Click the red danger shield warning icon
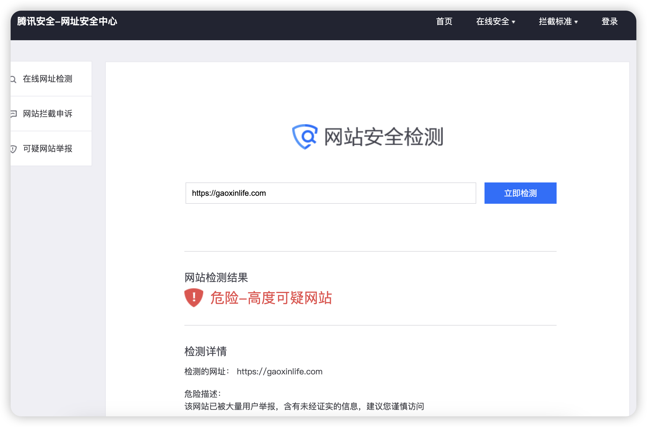The height and width of the screenshot is (427, 647). click(194, 297)
